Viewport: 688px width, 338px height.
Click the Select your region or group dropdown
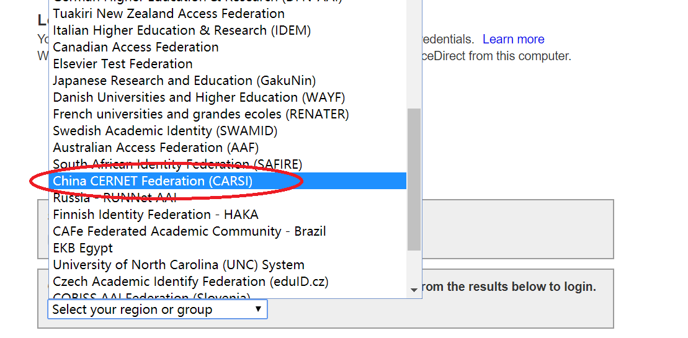158,309
